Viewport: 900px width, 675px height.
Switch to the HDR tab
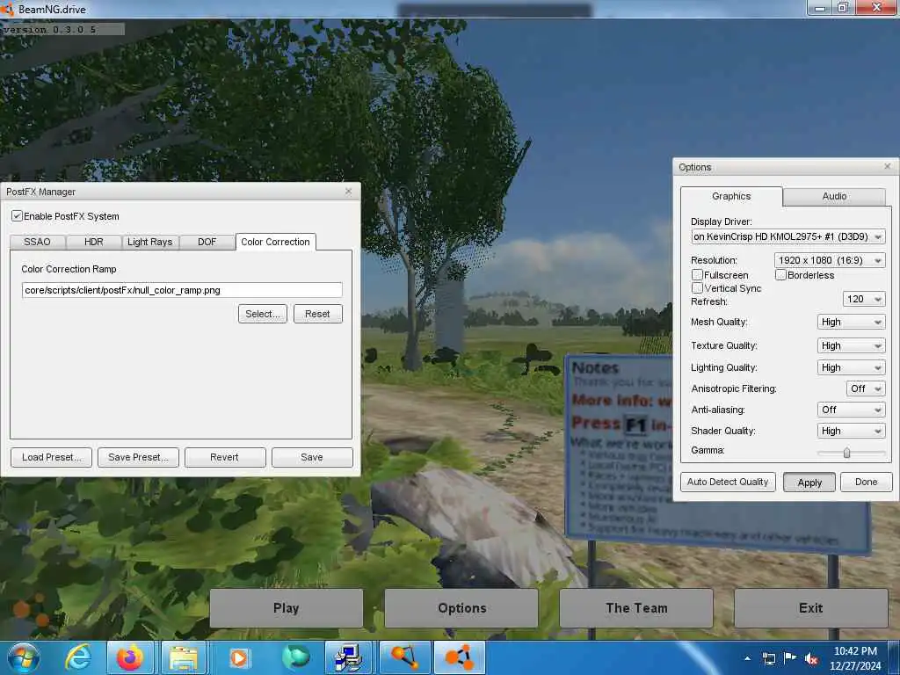[94, 242]
